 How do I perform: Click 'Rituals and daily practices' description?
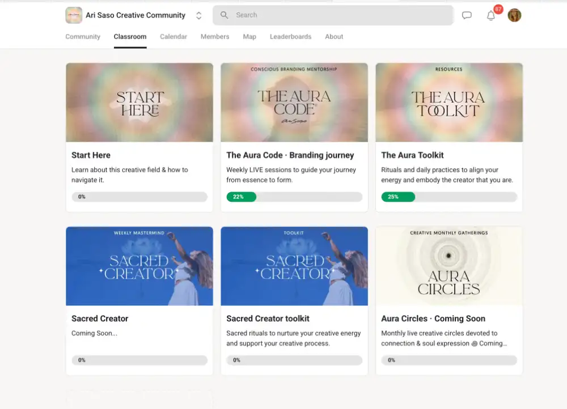447,175
